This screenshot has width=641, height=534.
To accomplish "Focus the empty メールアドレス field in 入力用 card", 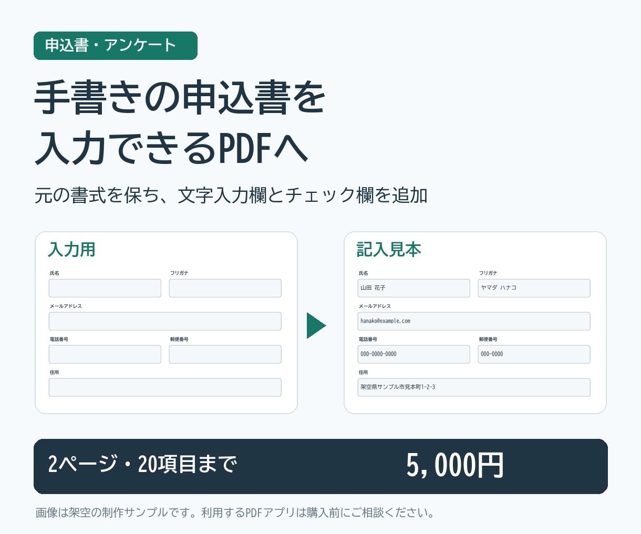I will tap(165, 321).
